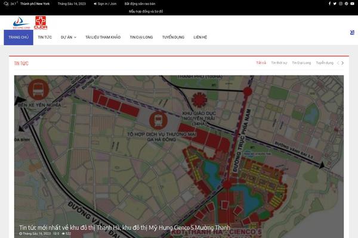Select the Tất cả filter tab
The image size is (358, 238).
[261, 63]
